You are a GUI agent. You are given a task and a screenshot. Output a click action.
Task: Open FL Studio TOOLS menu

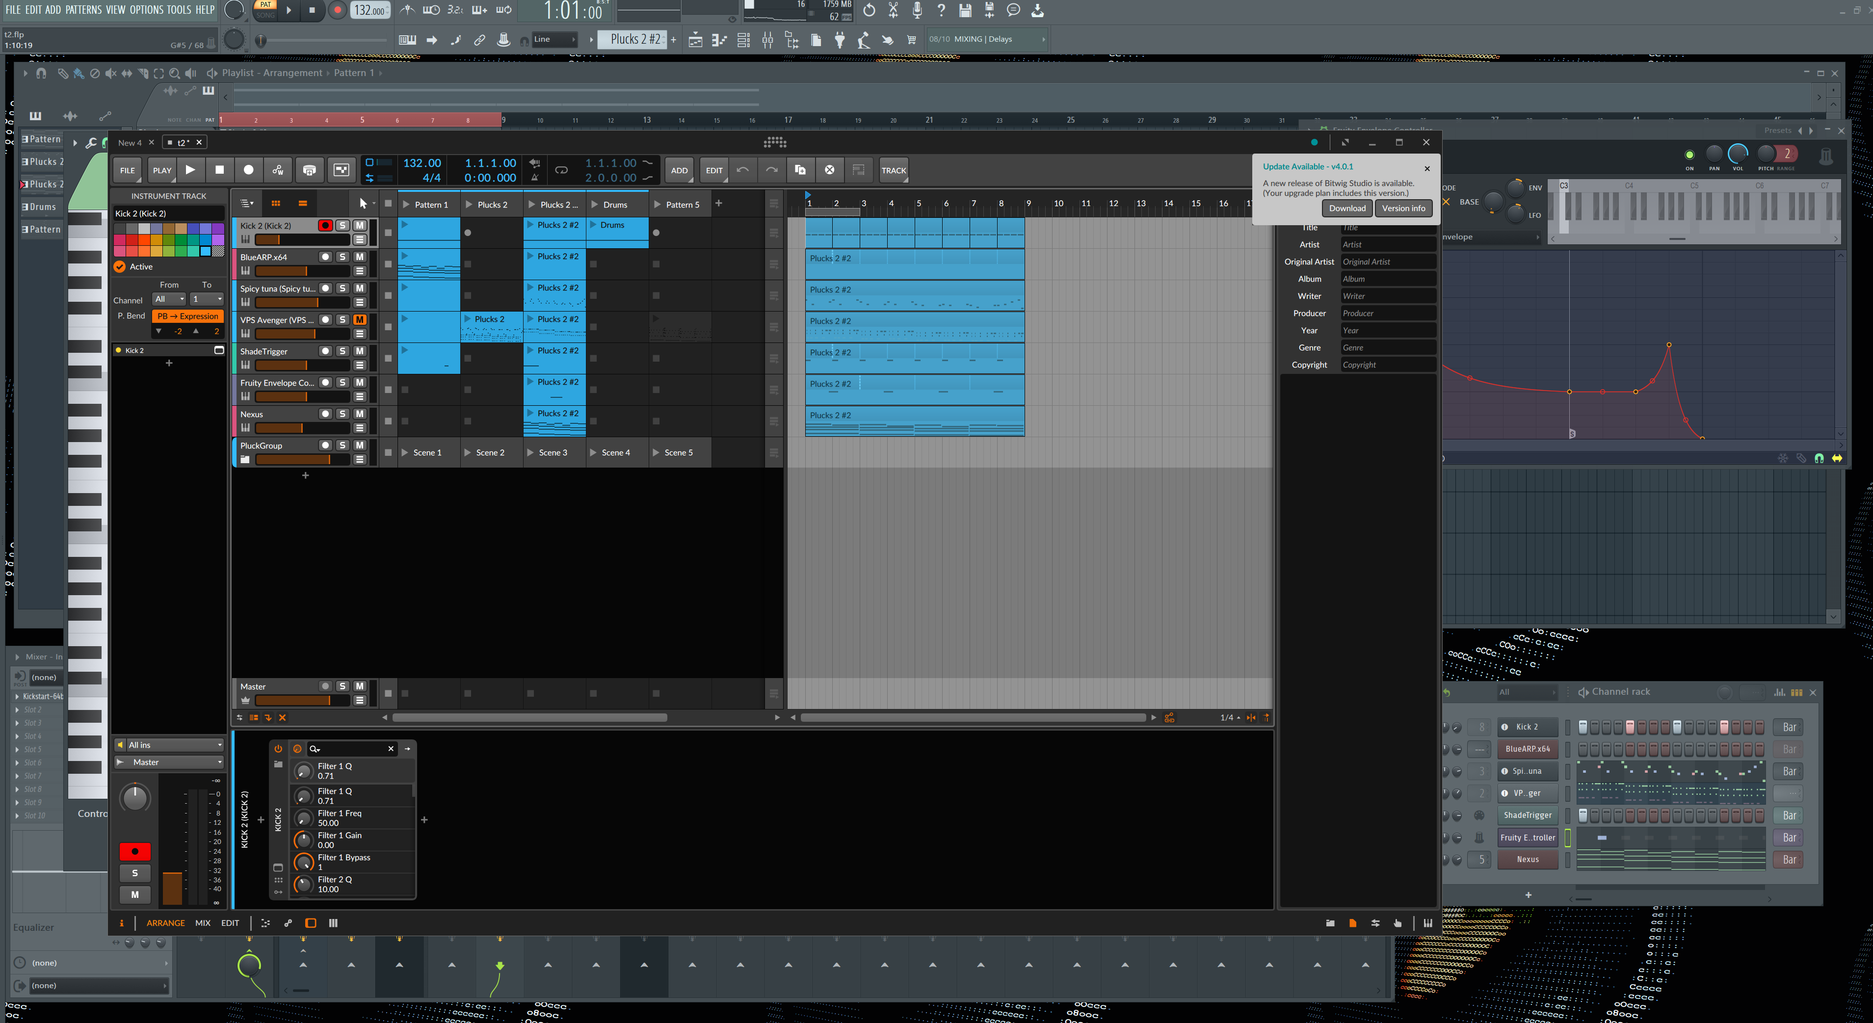pyautogui.click(x=179, y=9)
